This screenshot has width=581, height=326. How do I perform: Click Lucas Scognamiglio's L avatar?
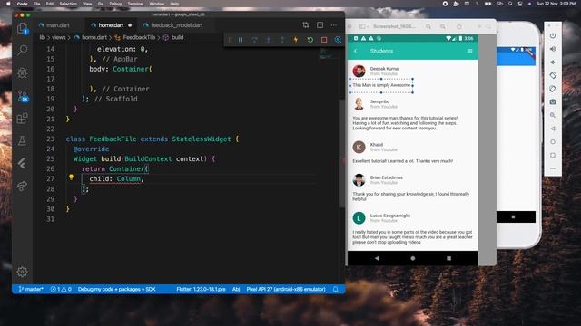click(359, 218)
